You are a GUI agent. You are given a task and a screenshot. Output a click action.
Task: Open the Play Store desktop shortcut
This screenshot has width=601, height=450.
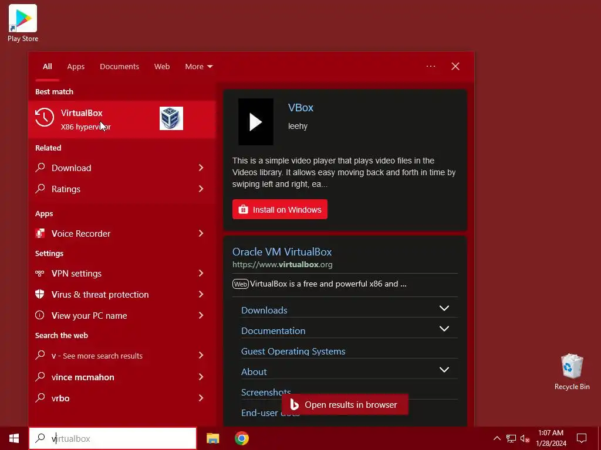click(x=23, y=23)
